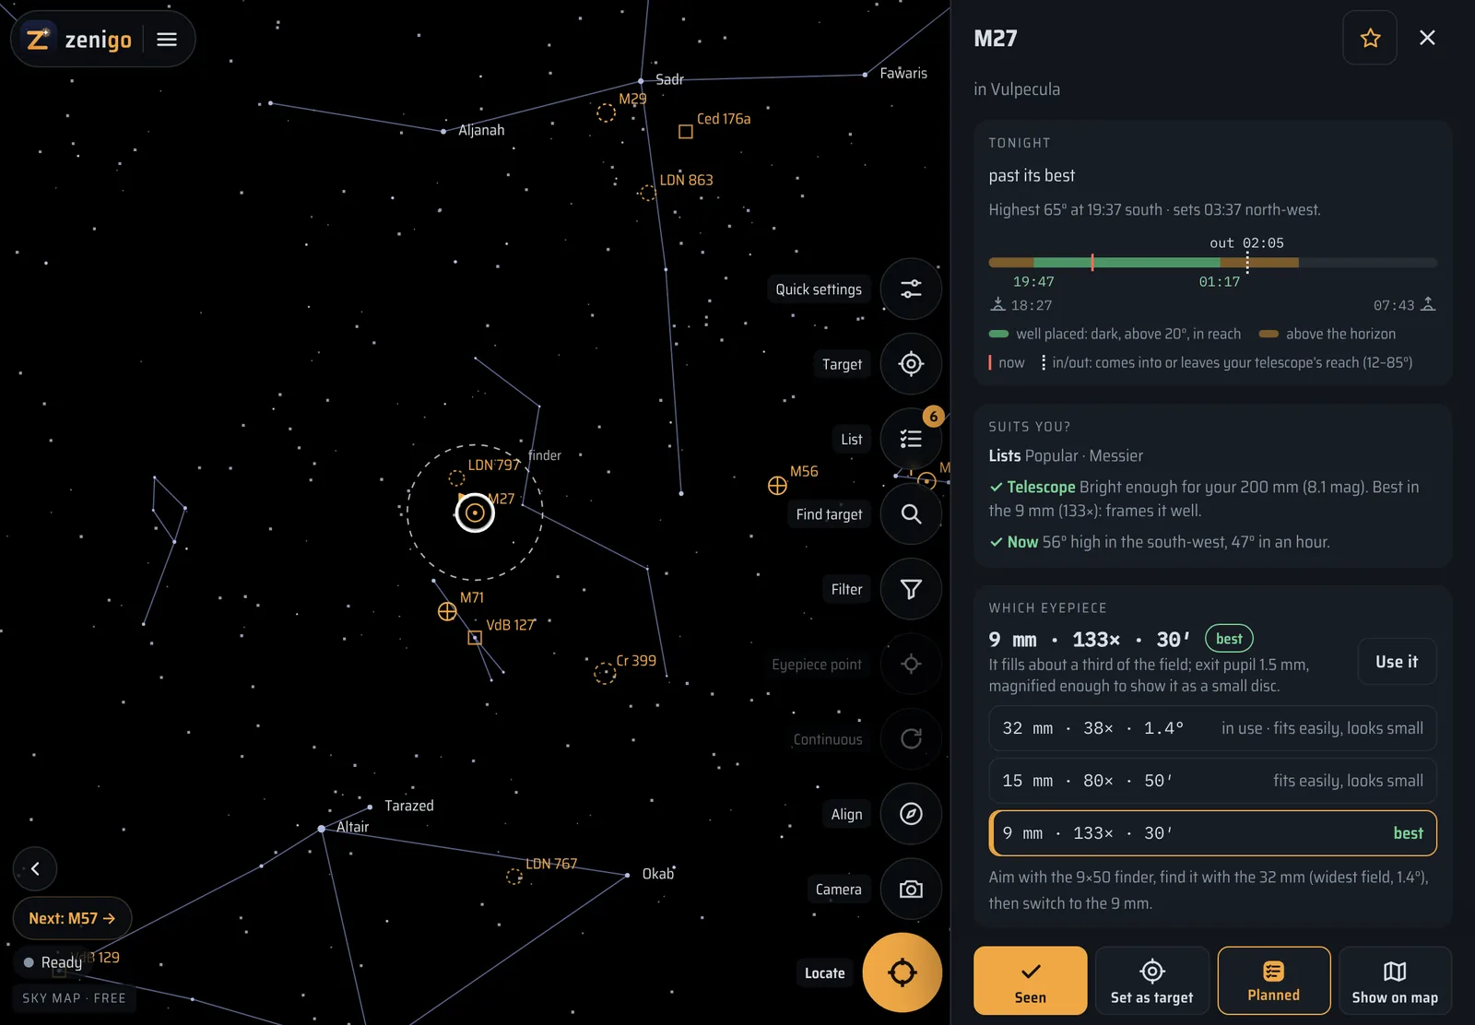The width and height of the screenshot is (1475, 1025).
Task: Click the visibility timeline bar tonight
Action: [x=1212, y=263]
